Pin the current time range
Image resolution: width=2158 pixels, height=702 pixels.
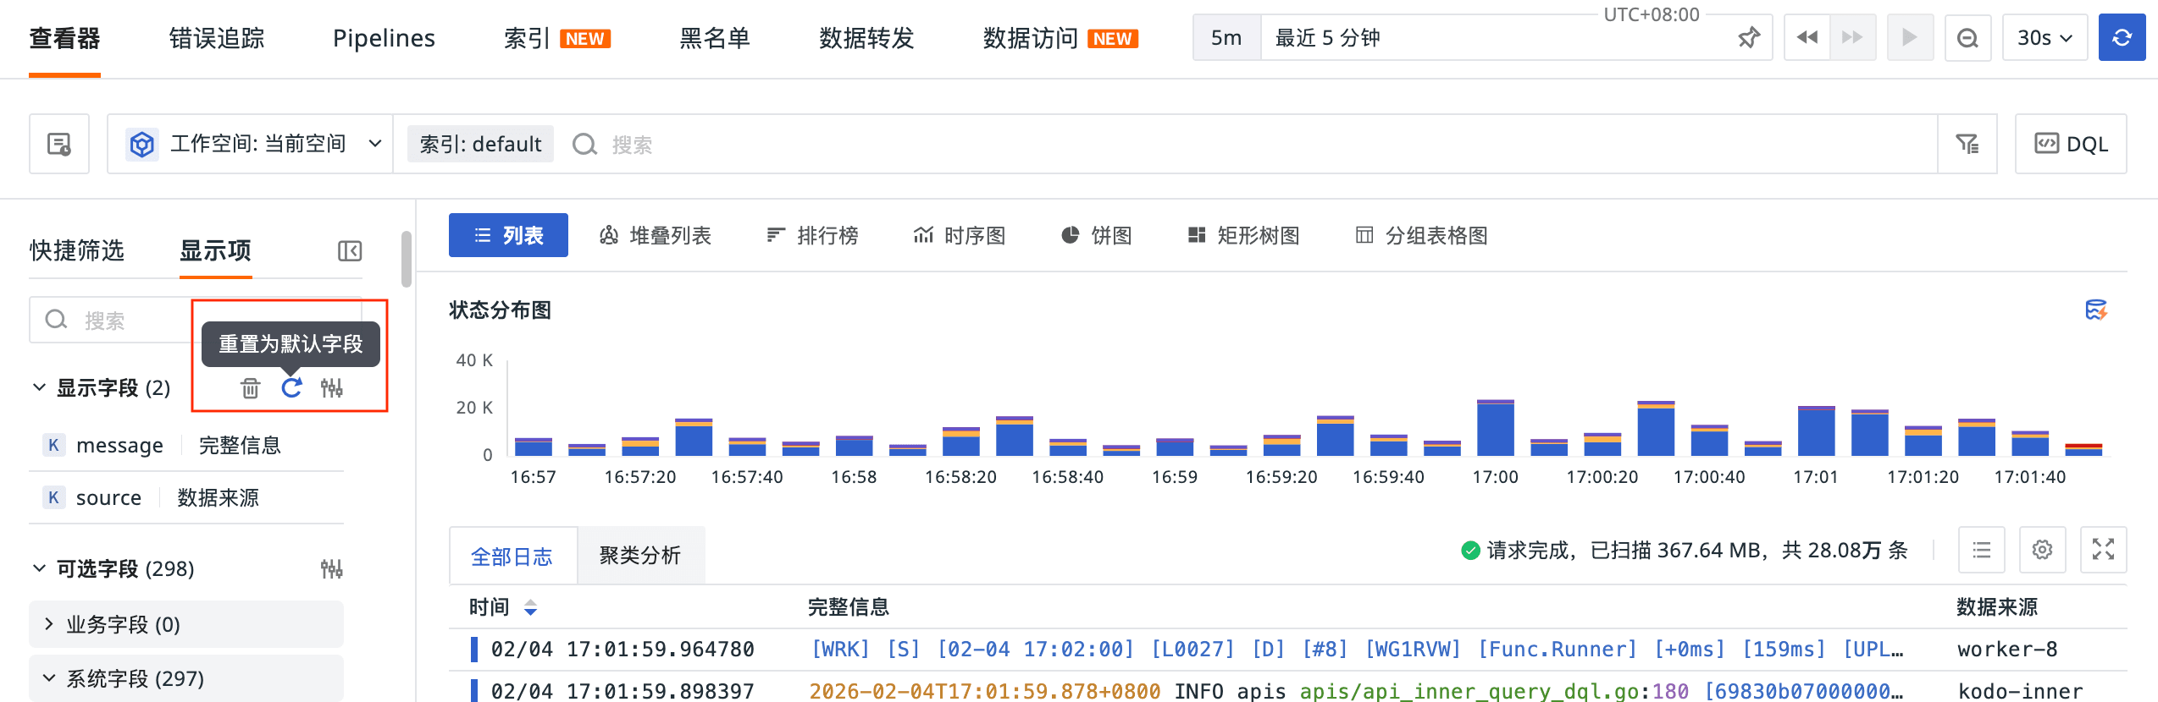point(1748,38)
